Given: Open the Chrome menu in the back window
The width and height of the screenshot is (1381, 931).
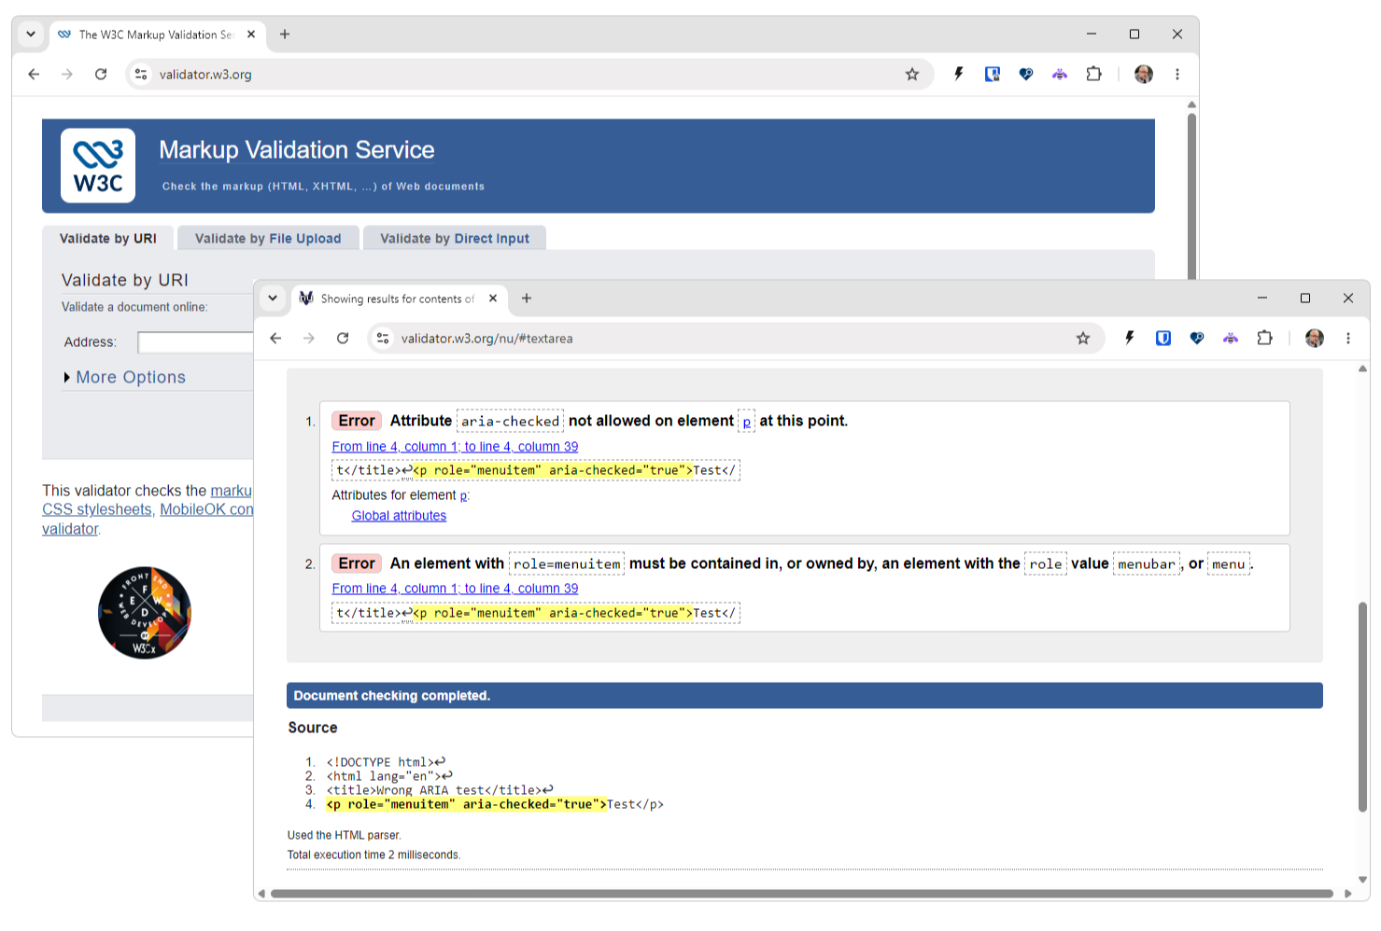Looking at the screenshot, I should pyautogui.click(x=1177, y=75).
